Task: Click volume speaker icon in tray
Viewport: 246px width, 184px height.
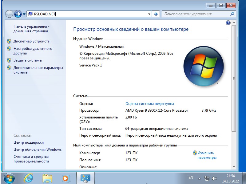Action: pyautogui.click(x=214, y=178)
